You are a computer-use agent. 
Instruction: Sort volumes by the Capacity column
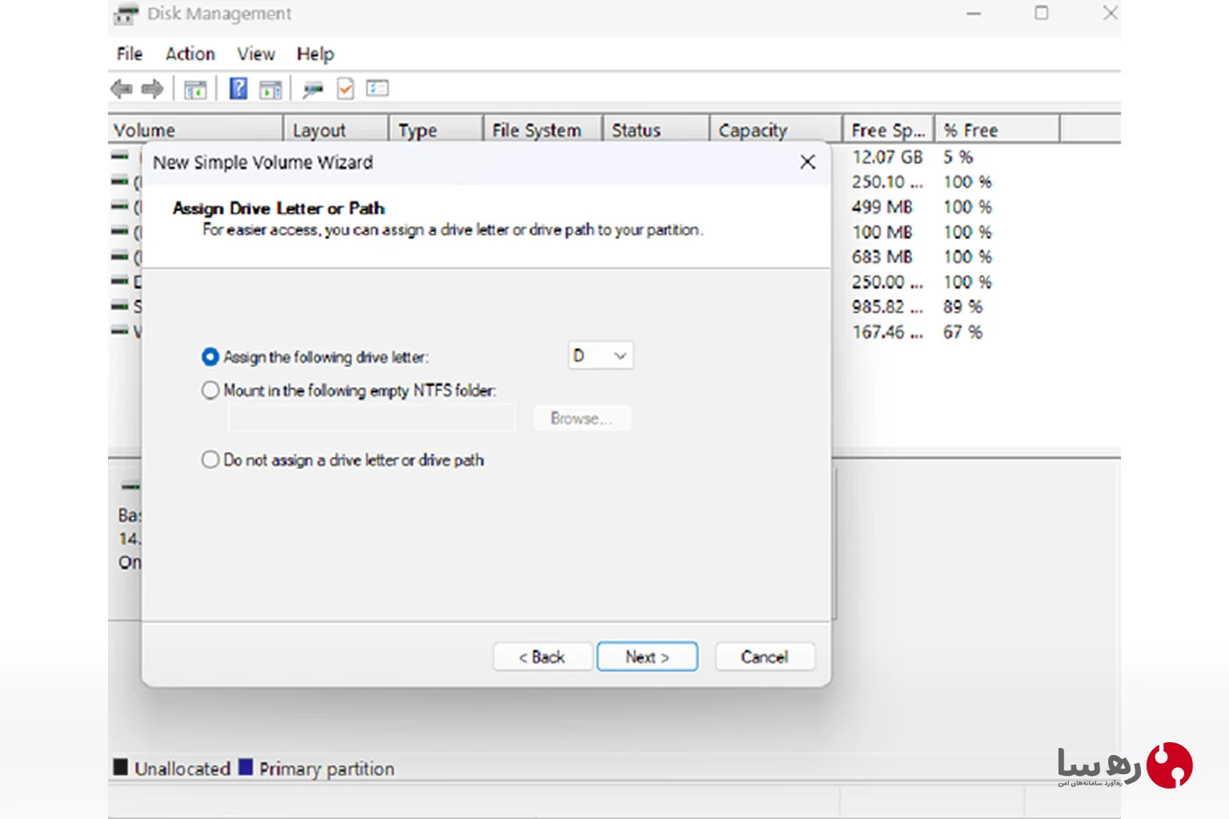tap(776, 130)
